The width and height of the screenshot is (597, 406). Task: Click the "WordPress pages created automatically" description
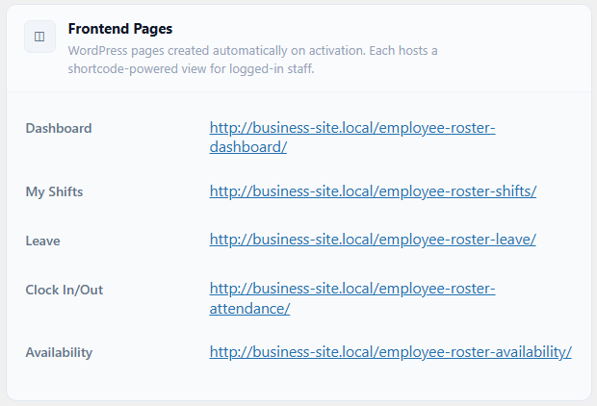pyautogui.click(x=252, y=60)
